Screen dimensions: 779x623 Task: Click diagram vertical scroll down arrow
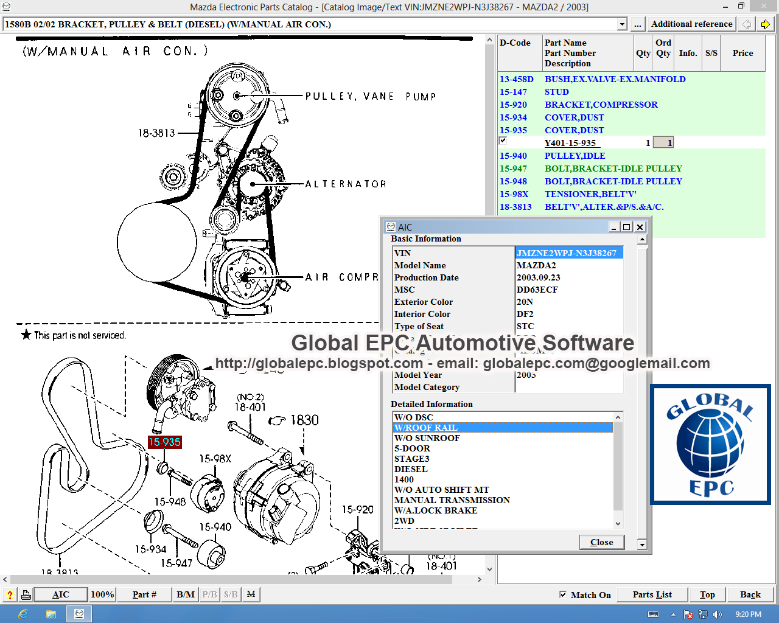pos(489,569)
